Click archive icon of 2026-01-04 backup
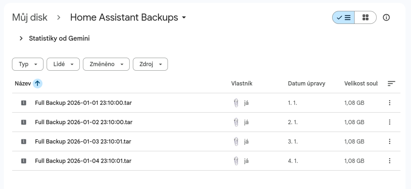Viewport: 411px width, 189px height. click(x=24, y=161)
